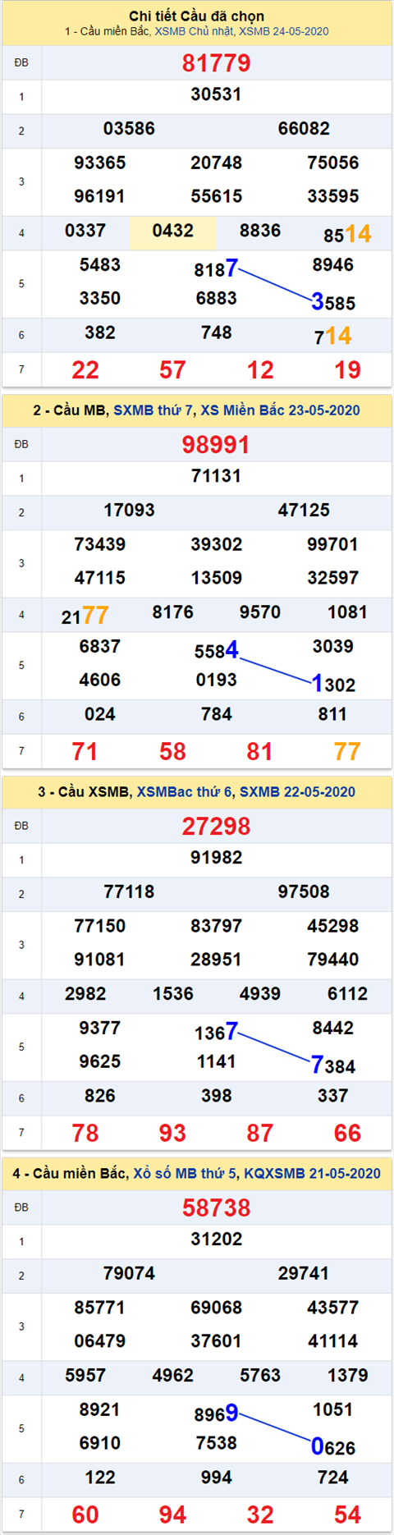Screen dimensions: 394x1535
Task: Select second prize number 77118
Action: (x=129, y=892)
